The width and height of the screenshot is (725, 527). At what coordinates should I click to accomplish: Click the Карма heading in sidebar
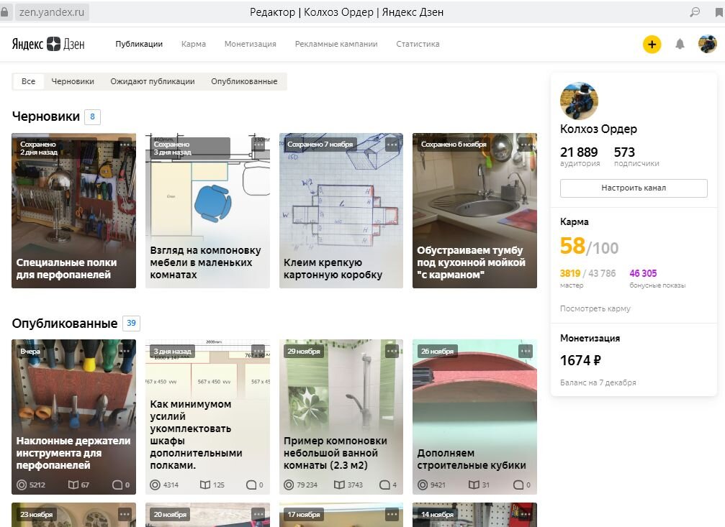tap(575, 221)
